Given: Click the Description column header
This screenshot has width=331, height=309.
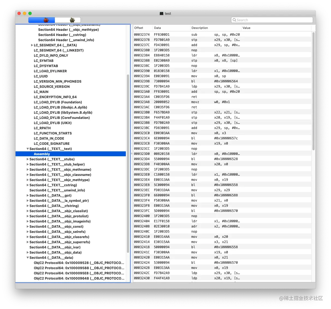Looking at the screenshot, I should [x=216, y=28].
